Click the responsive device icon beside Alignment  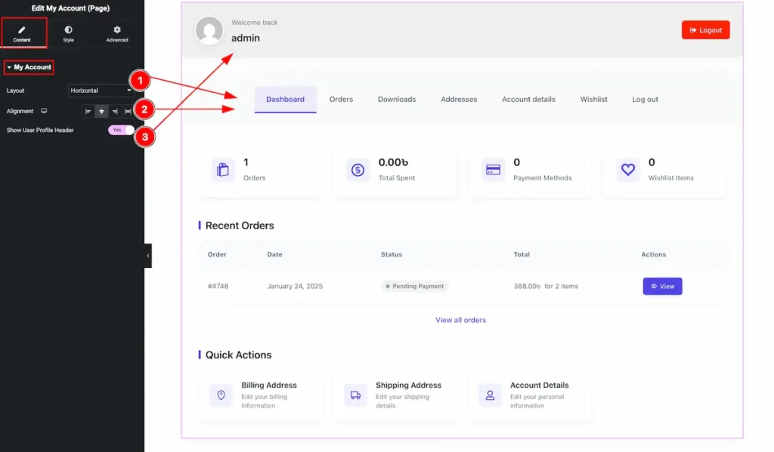pyautogui.click(x=44, y=111)
